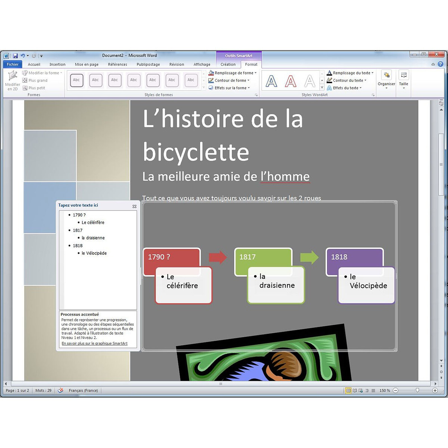This screenshot has height=448, width=448.
Task: Click the Word Help question mark icon
Action: click(440, 64)
